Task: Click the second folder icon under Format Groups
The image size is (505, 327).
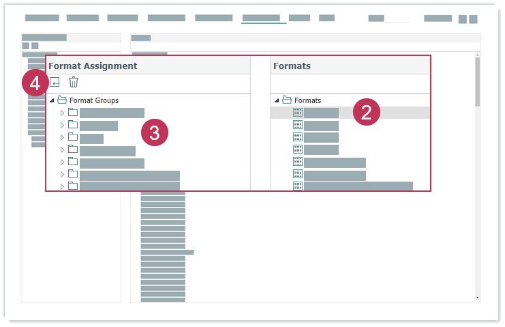Action: (73, 125)
